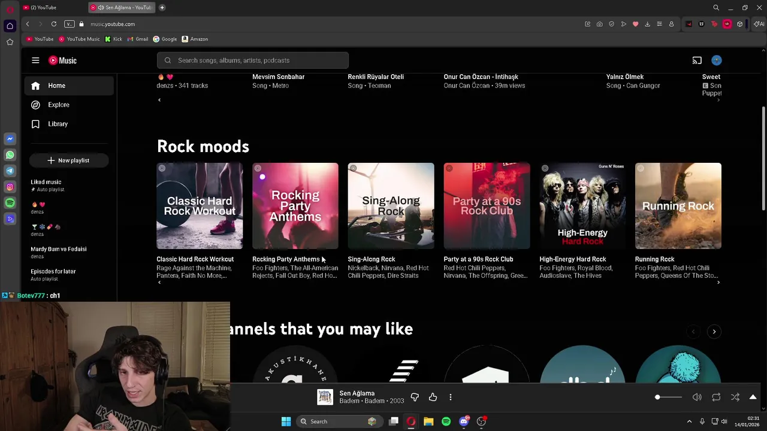Open Explore in the sidebar
767x431 pixels.
[69, 105]
